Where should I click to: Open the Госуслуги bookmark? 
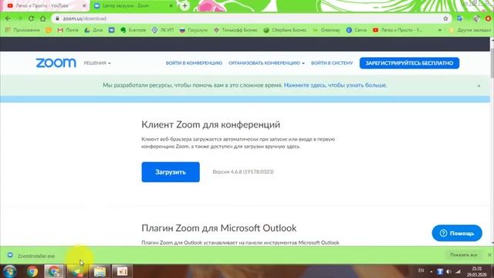coord(194,30)
